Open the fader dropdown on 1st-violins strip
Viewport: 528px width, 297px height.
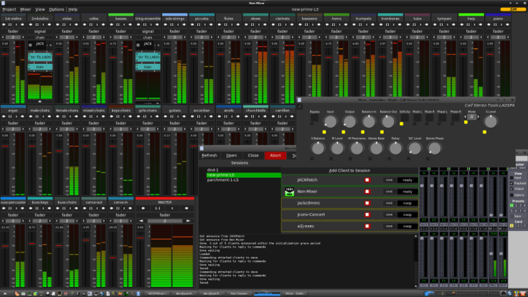(12, 32)
